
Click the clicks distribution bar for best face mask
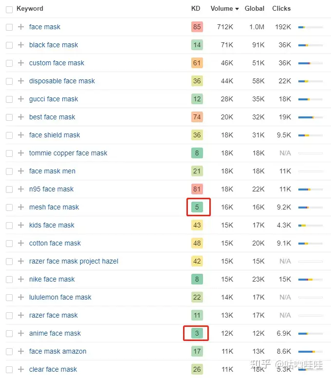pyautogui.click(x=310, y=117)
